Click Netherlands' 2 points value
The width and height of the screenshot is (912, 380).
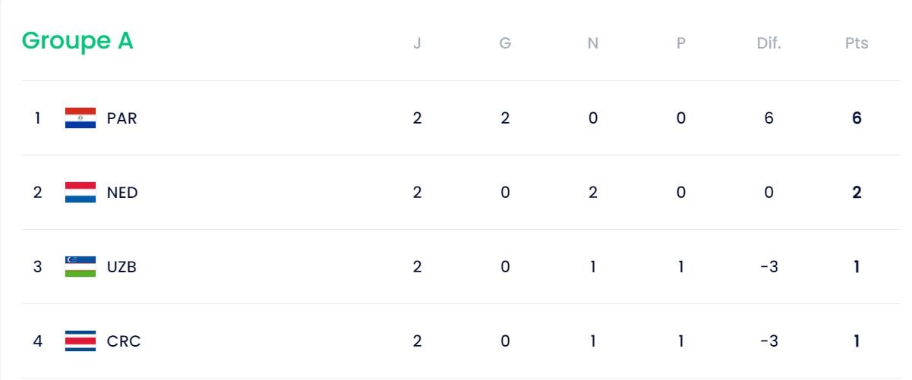(x=857, y=193)
